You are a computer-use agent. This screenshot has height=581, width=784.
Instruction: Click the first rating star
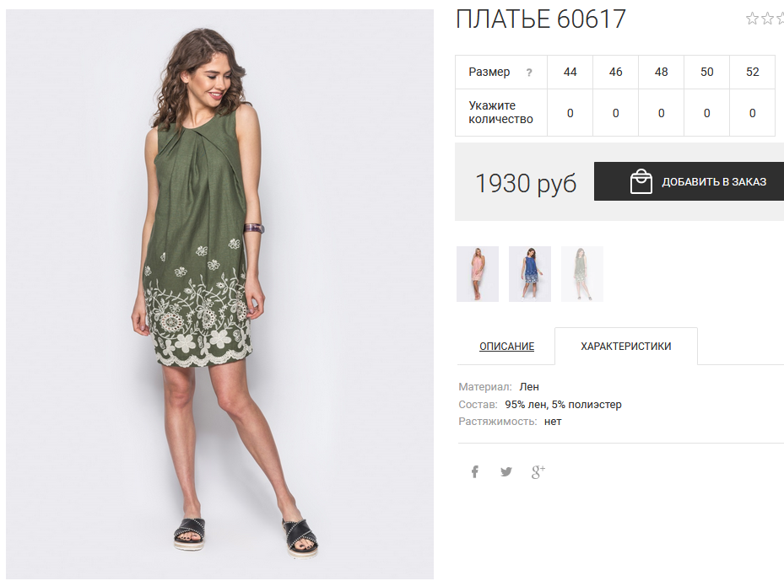(x=752, y=19)
